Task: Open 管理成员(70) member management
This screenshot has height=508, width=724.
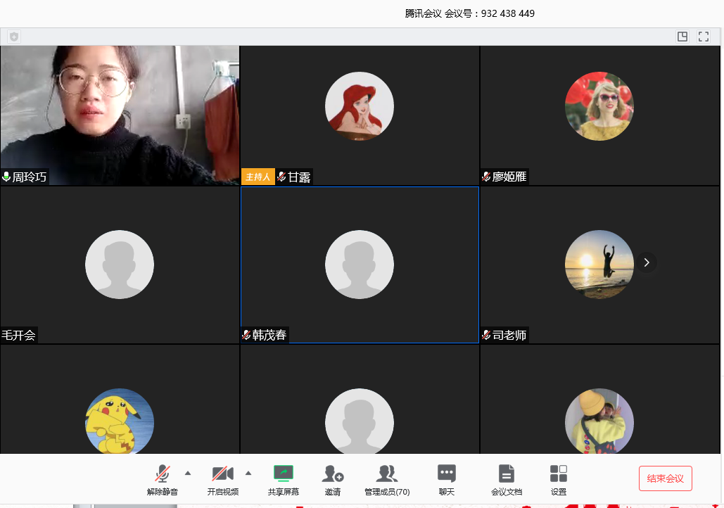Action: [x=387, y=481]
